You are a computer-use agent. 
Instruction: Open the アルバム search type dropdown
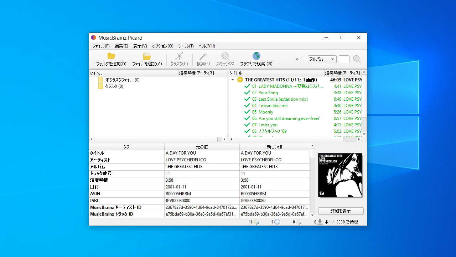pyautogui.click(x=322, y=59)
